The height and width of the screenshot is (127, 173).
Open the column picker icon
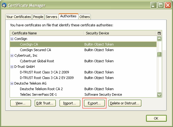point(159,33)
